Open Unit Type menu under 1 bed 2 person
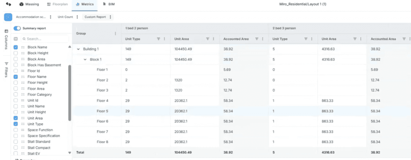The height and width of the screenshot is (160, 411). click(x=164, y=39)
